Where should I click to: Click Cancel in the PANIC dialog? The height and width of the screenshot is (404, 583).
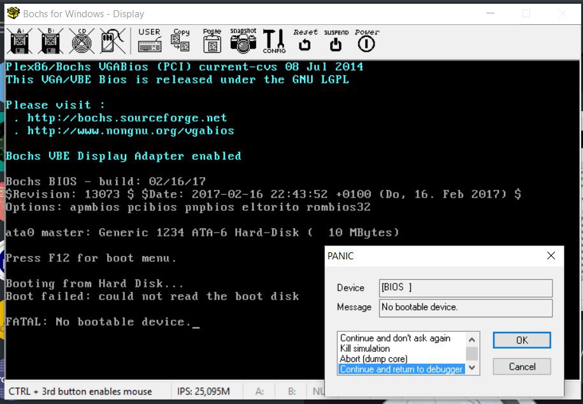[522, 366]
